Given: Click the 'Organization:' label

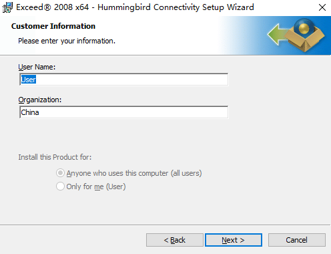Looking at the screenshot, I should [40, 100].
